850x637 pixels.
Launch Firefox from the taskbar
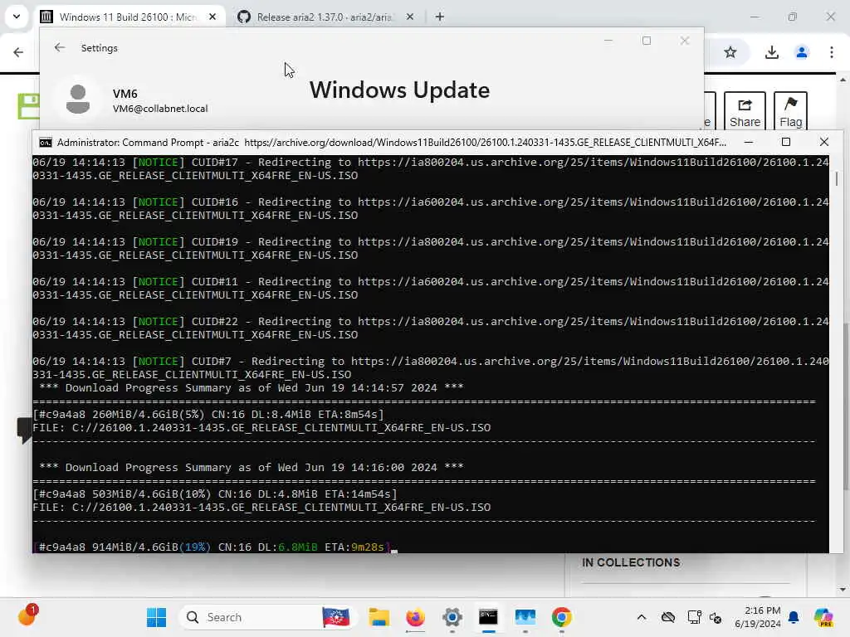(415, 617)
